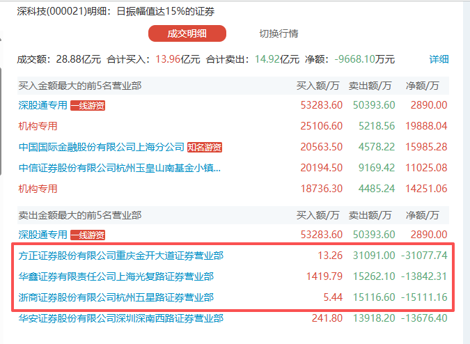Open 方正证券重庆金开大道证券营业部 link
The image size is (470, 344).
click(120, 256)
